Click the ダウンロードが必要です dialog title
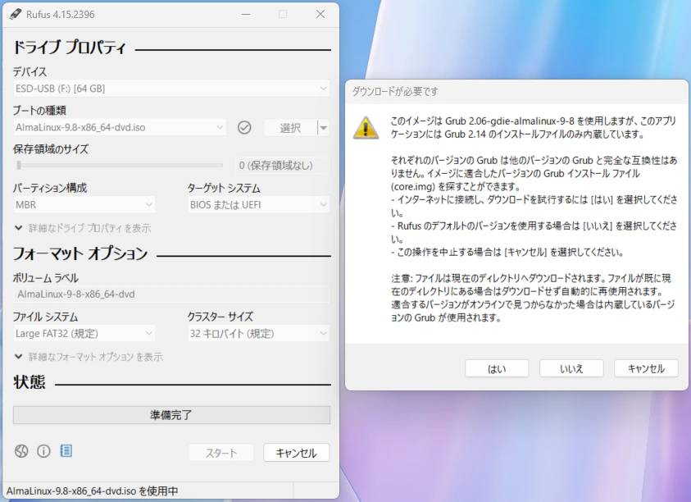Screen dimensions: 691x502 pos(395,92)
